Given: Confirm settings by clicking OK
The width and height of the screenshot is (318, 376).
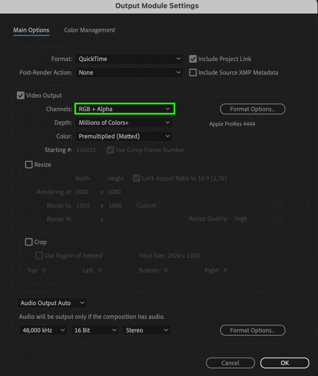Looking at the screenshot, I should tap(285, 363).
